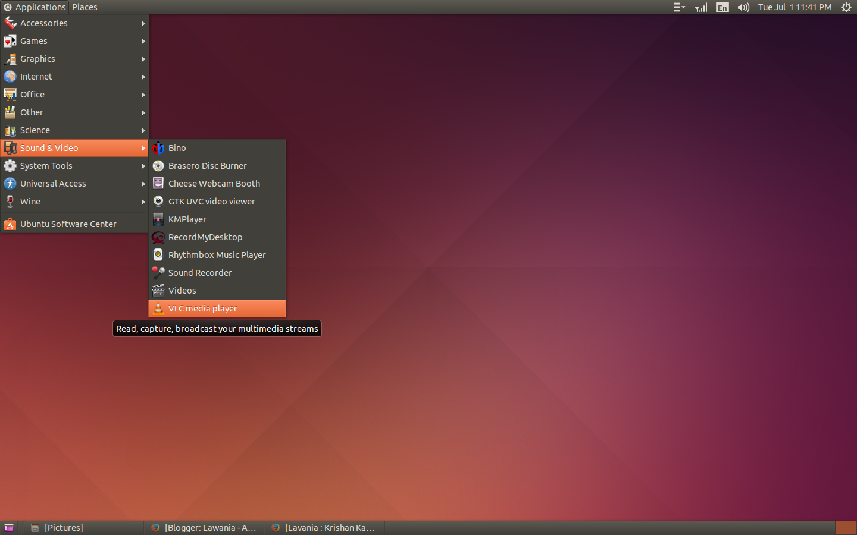Click the Games cards icon
Screen dimensions: 857x535
(x=10, y=41)
